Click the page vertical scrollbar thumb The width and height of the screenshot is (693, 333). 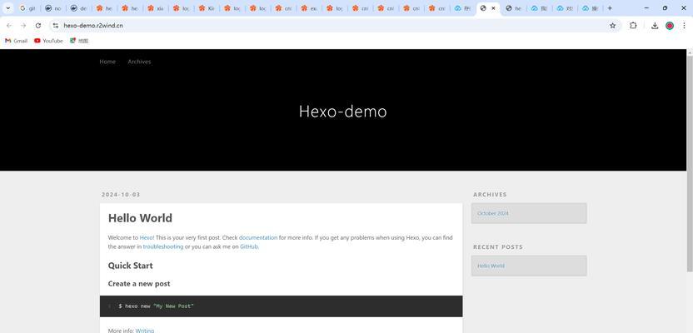tap(689, 163)
